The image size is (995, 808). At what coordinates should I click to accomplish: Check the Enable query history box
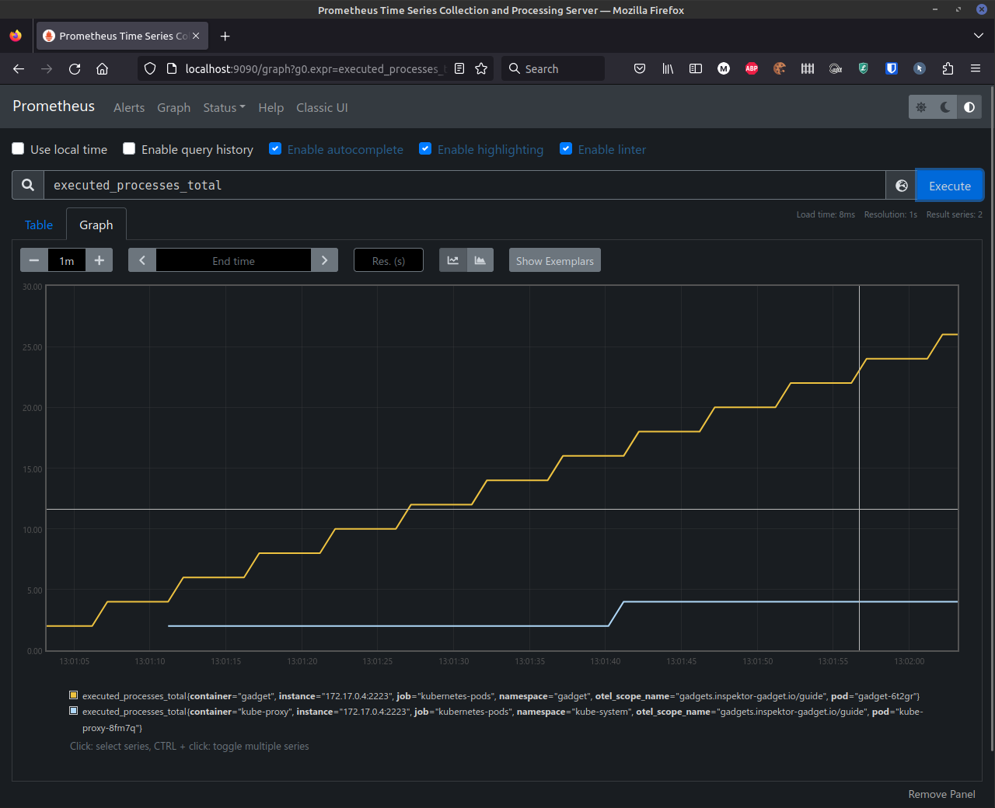pos(129,149)
